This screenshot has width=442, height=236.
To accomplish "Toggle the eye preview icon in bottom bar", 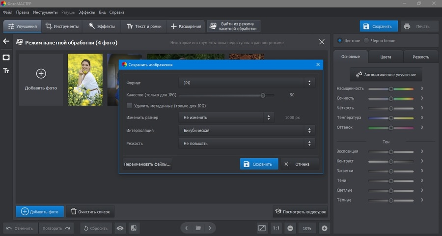I will tap(120, 228).
